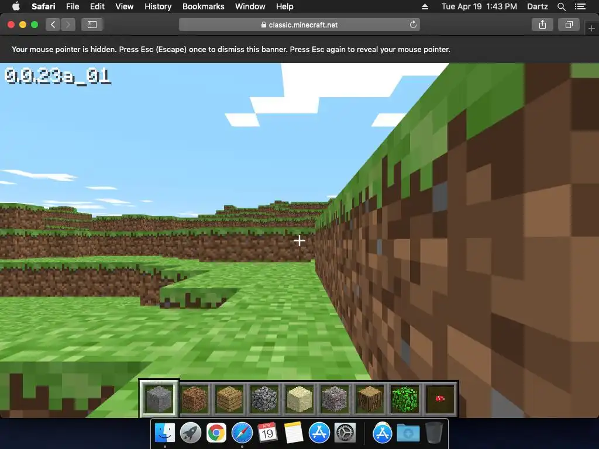Select the leaves block in hotbar
This screenshot has width=599, height=449.
(405, 399)
